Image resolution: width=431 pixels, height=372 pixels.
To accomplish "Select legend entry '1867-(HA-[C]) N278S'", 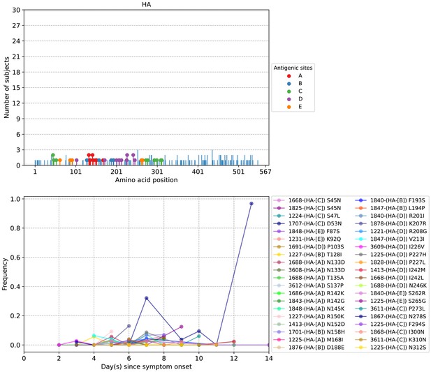I will coord(390,317).
